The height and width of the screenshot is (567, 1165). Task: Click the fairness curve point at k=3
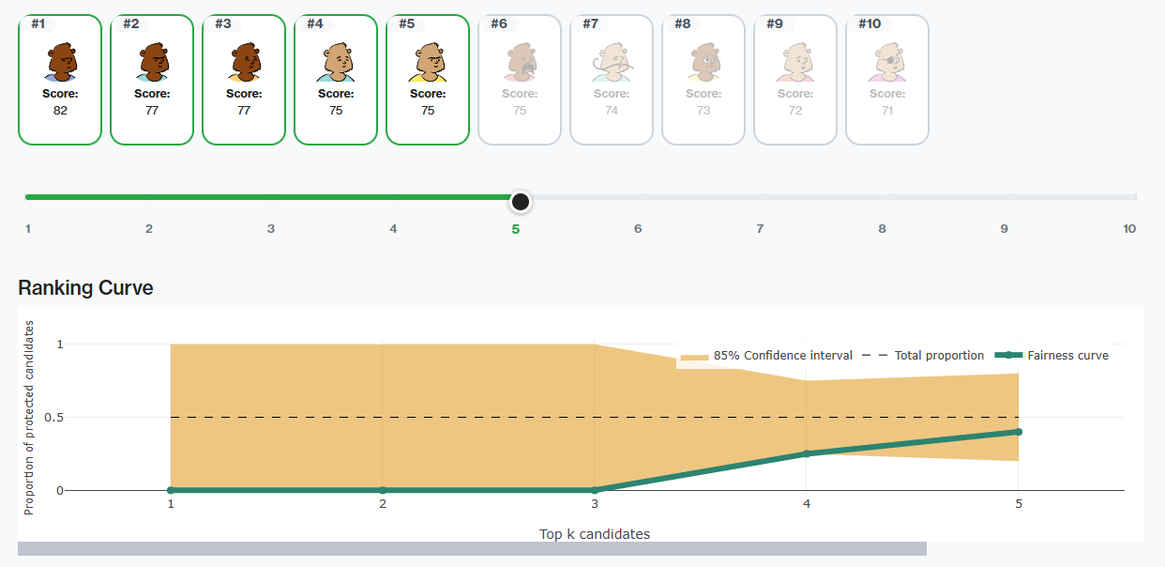point(595,490)
